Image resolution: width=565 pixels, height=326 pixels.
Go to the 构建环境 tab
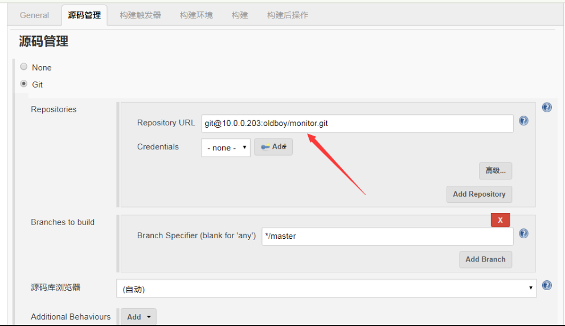pos(196,15)
